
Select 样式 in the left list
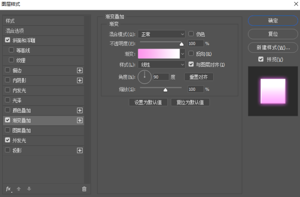click(x=44, y=21)
